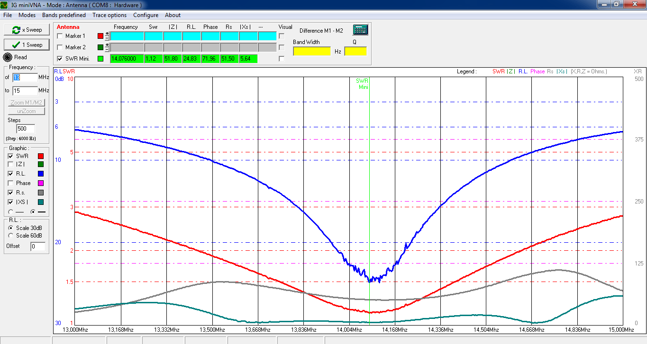The height and width of the screenshot is (344, 647).
Task: Click the Steps input field
Action: tap(26, 129)
